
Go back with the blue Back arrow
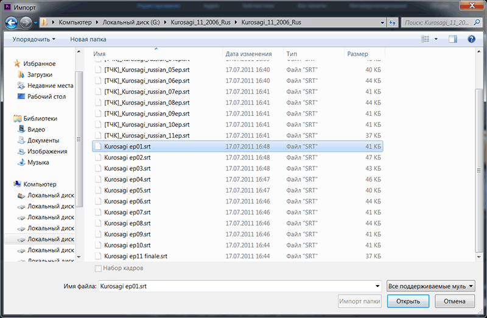[x=11, y=23]
